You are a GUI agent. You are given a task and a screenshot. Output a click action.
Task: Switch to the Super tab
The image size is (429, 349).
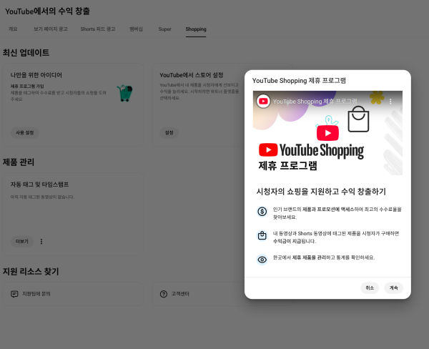tap(164, 29)
